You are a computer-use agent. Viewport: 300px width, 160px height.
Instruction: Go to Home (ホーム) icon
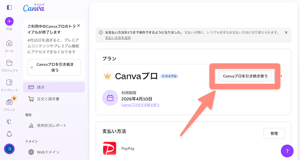click(9, 43)
